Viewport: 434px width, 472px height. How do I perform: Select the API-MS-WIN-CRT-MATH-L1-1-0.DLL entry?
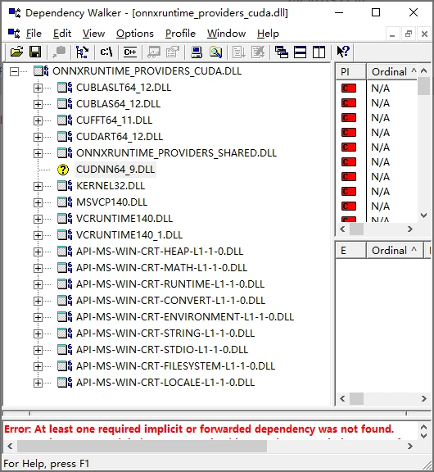pos(161,268)
